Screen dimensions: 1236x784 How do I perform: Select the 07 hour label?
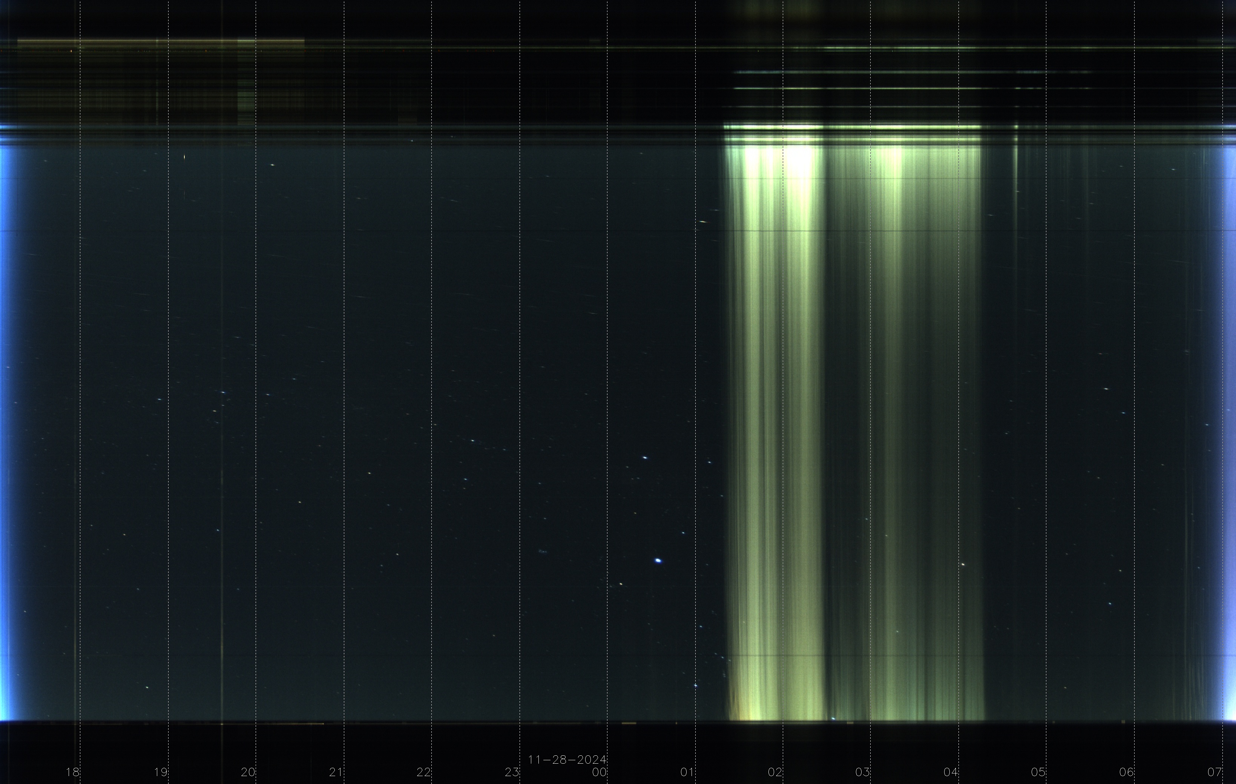(x=1215, y=772)
